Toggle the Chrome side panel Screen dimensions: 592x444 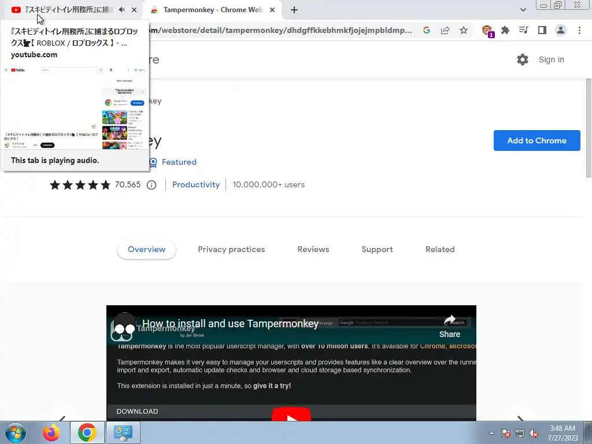[x=542, y=30]
